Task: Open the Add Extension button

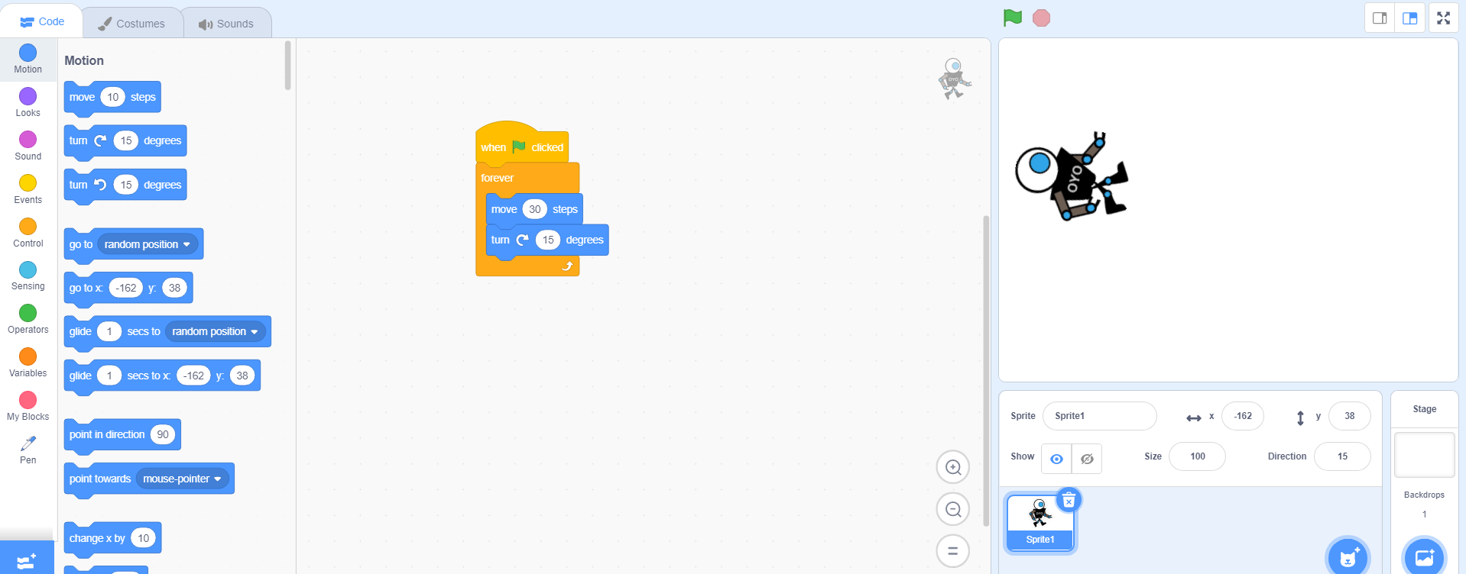Action: tap(27, 560)
